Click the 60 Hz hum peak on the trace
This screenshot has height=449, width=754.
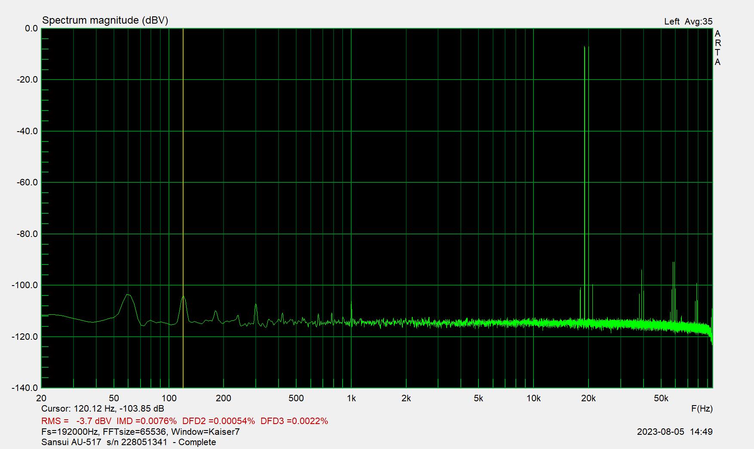[128, 295]
